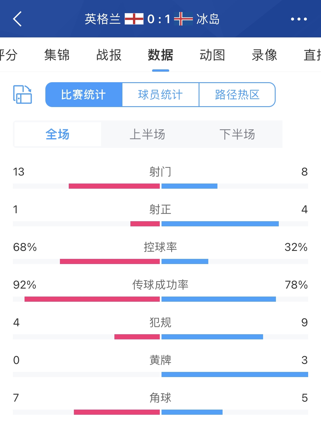321x427 pixels.
Task: Tap the 英格兰 team name
Action: coord(103,19)
